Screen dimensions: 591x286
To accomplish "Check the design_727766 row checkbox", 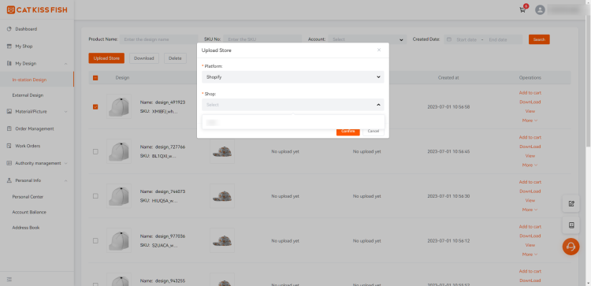I will click(x=95, y=151).
